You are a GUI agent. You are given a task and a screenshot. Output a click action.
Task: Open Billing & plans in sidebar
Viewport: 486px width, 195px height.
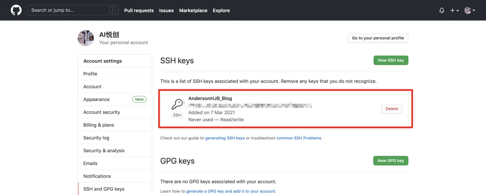115,125
